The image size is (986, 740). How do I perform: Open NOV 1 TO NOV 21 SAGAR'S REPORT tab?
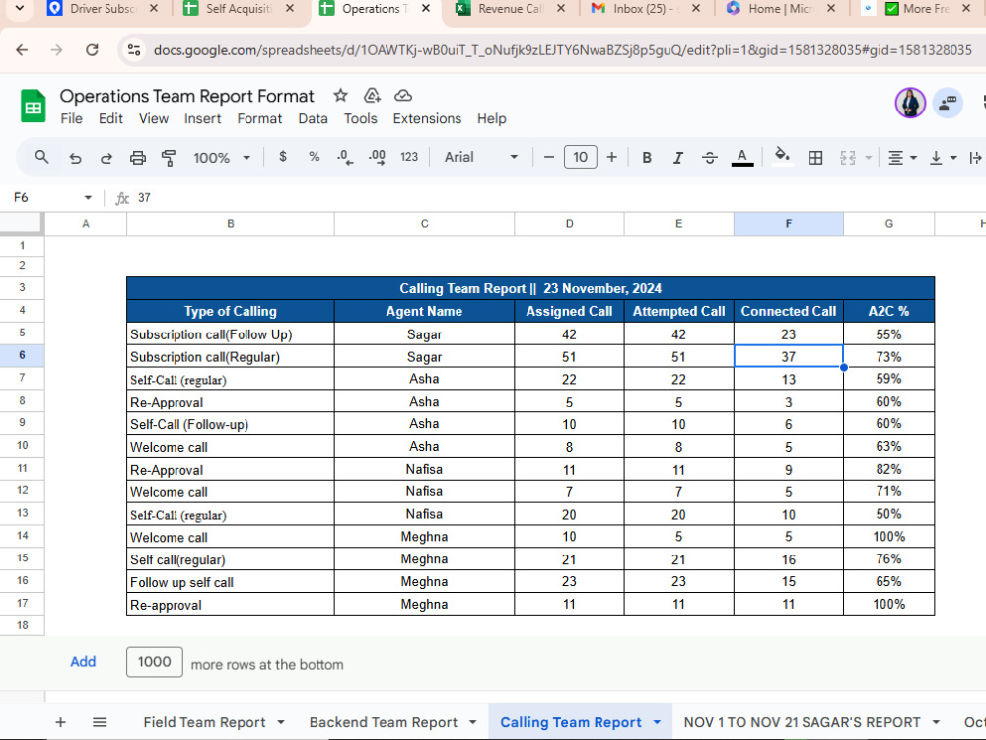[x=802, y=722]
